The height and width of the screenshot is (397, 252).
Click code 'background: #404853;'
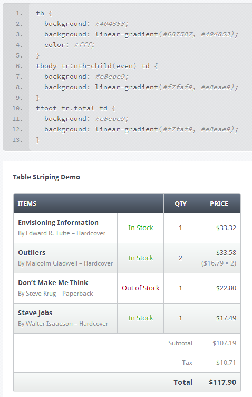point(86,24)
